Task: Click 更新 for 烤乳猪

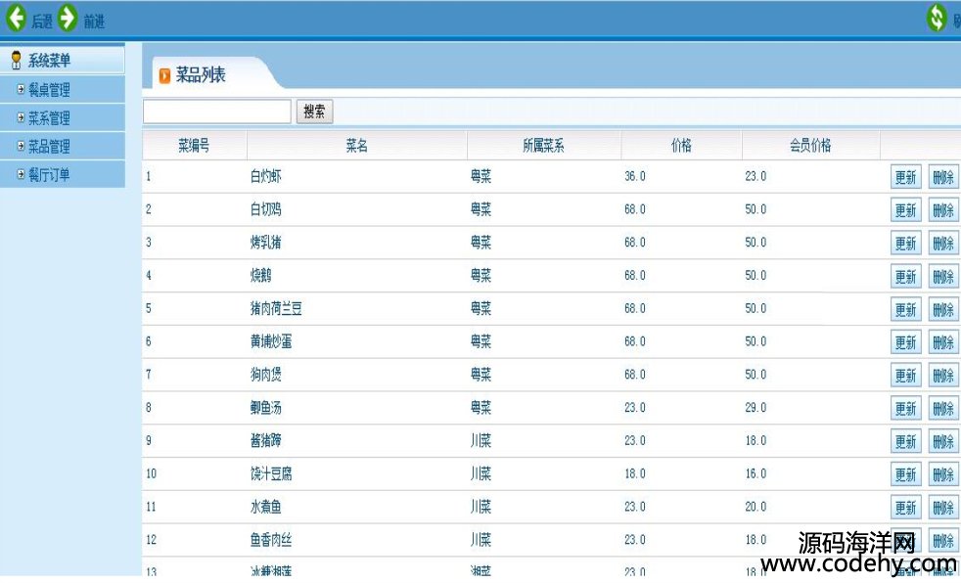Action: [906, 244]
